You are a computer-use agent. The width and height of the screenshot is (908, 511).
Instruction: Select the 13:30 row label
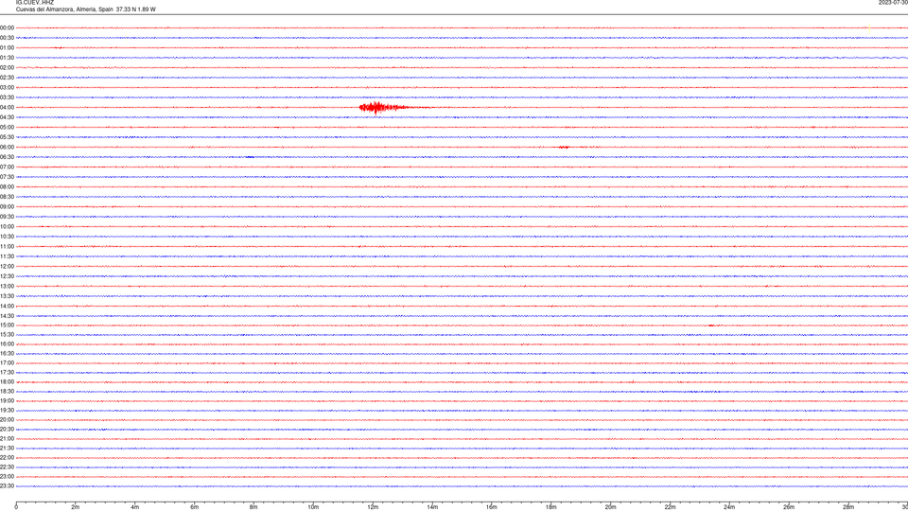[7, 296]
